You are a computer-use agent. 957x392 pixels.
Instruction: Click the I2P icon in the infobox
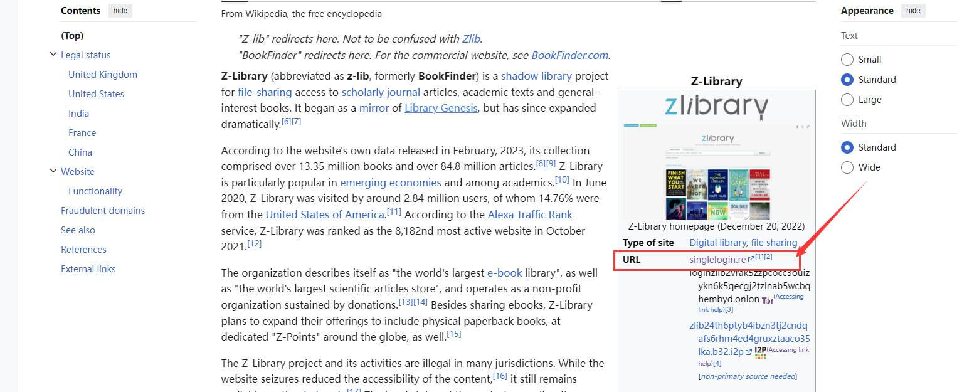760,352
